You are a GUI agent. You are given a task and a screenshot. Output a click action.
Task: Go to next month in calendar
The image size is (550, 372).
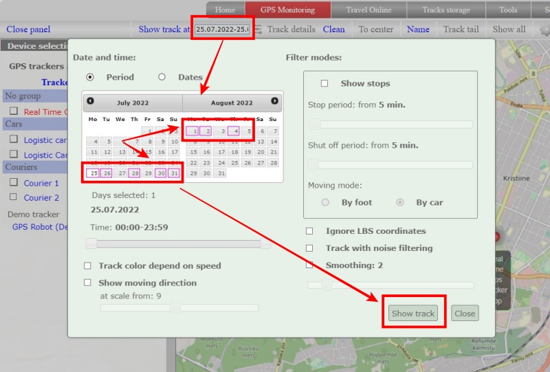pyautogui.click(x=274, y=102)
